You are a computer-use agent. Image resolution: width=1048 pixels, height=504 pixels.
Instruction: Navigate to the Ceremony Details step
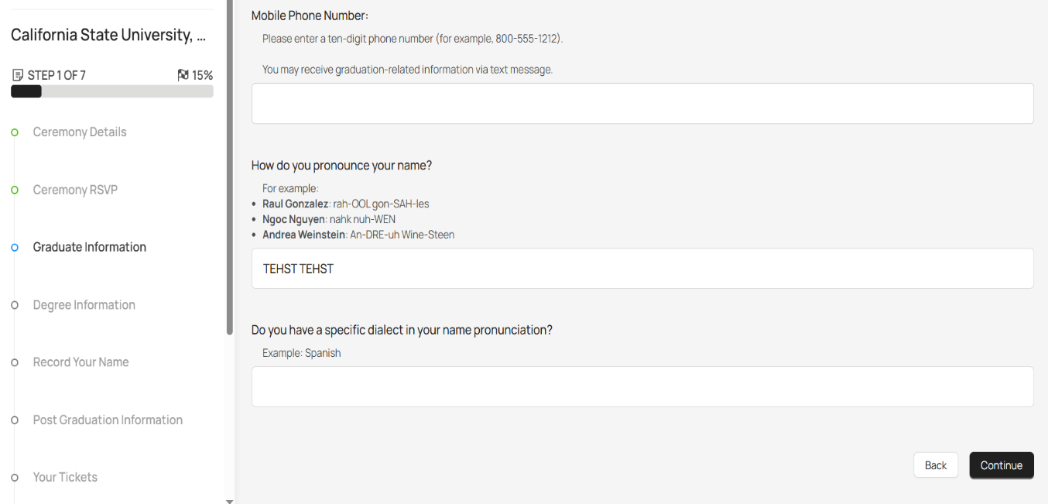79,132
